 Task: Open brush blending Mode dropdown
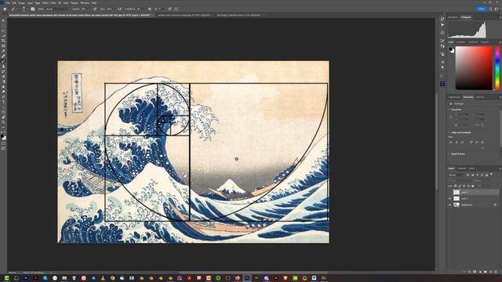[57, 9]
